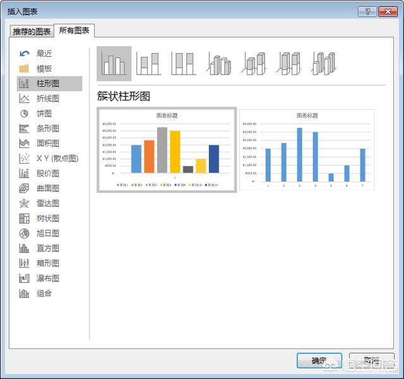Click the 取消 button
Viewport: 404px width, 379px height.
pos(371,361)
